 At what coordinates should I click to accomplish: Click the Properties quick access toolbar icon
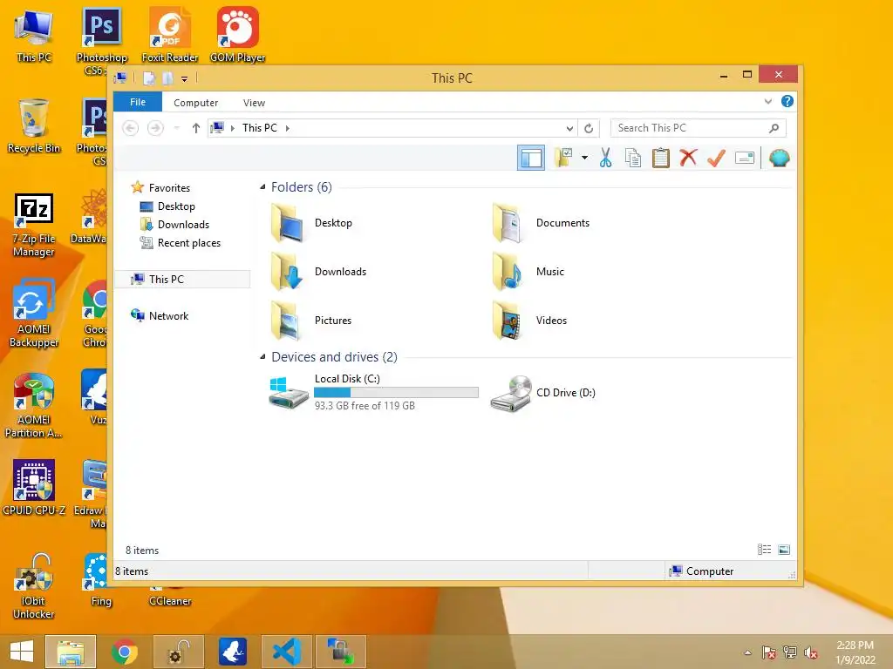(x=148, y=78)
